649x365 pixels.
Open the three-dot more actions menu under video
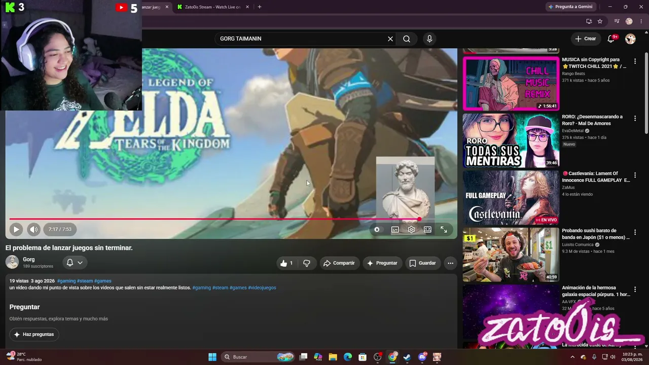tap(450, 263)
